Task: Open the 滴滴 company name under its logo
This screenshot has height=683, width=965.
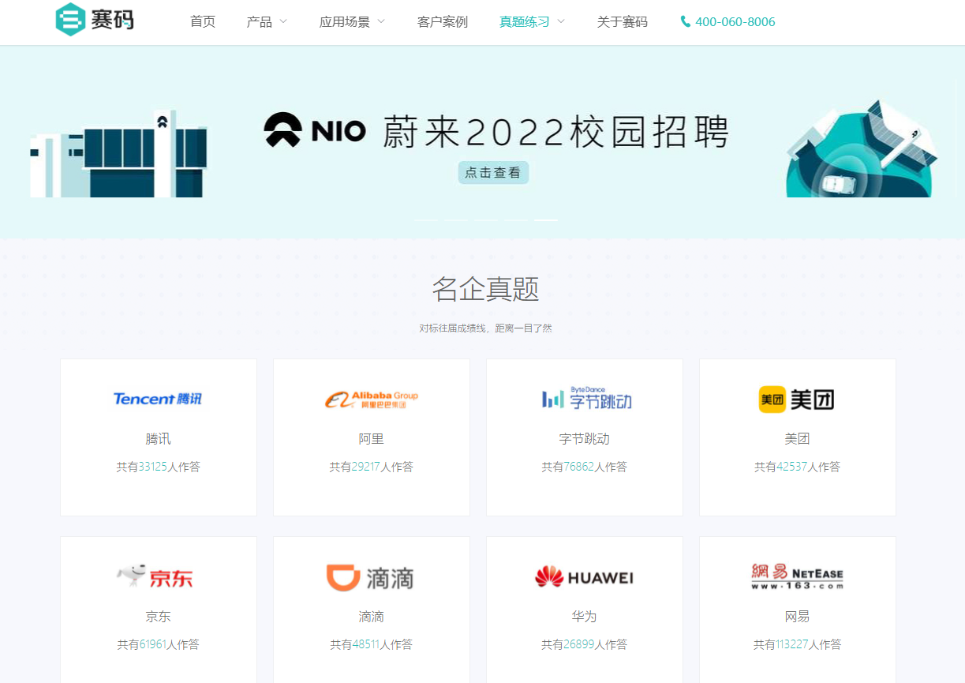Action: tap(371, 617)
